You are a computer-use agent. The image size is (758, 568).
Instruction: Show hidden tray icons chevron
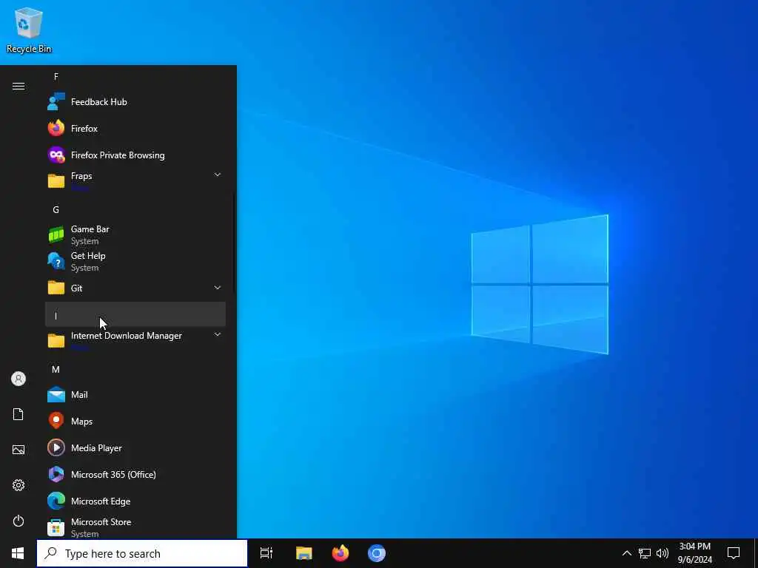tap(626, 553)
